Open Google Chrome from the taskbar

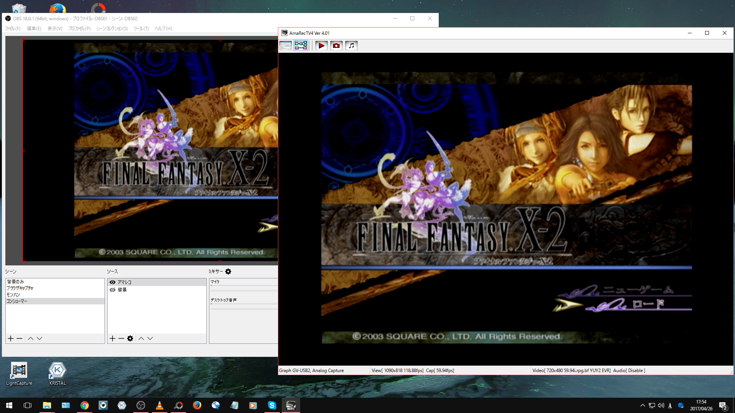pyautogui.click(x=85, y=405)
